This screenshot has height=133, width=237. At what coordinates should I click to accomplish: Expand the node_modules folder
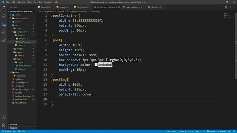point(21,18)
